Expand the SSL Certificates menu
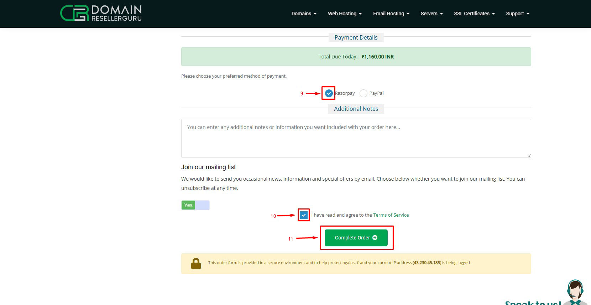This screenshot has width=591, height=305. pos(474,14)
